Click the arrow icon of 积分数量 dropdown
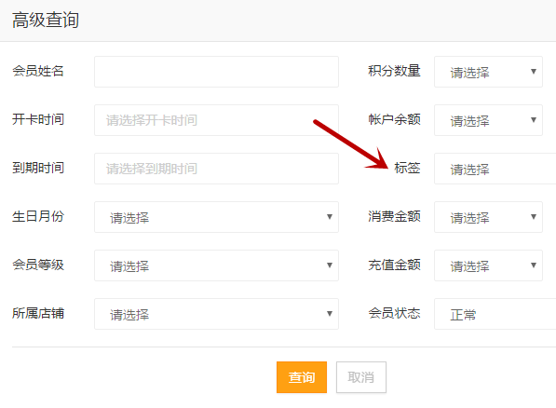The width and height of the screenshot is (556, 408). pos(534,72)
